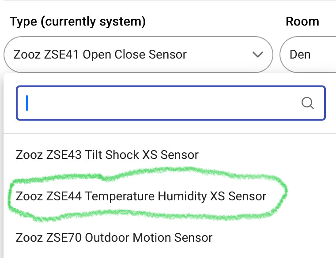Focus the device type search field

(171, 103)
